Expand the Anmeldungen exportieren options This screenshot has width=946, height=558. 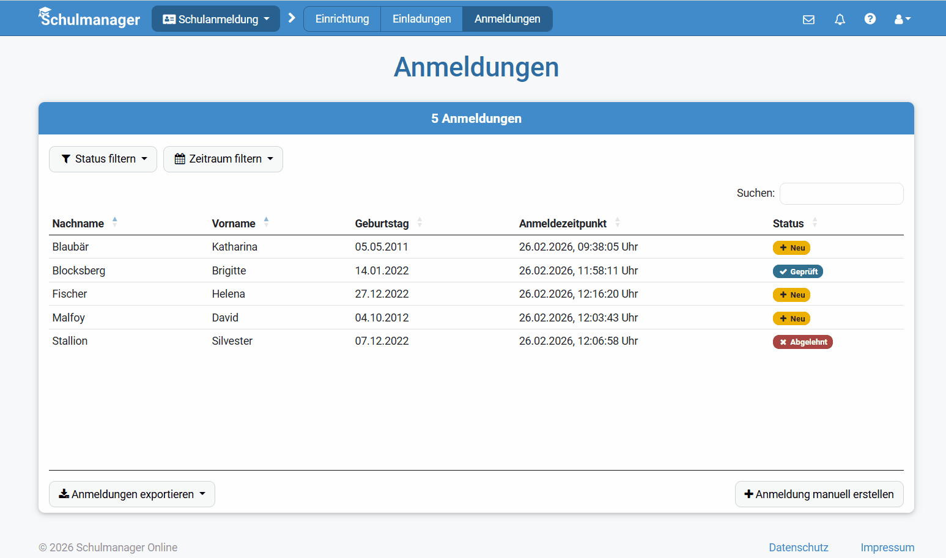click(x=131, y=494)
